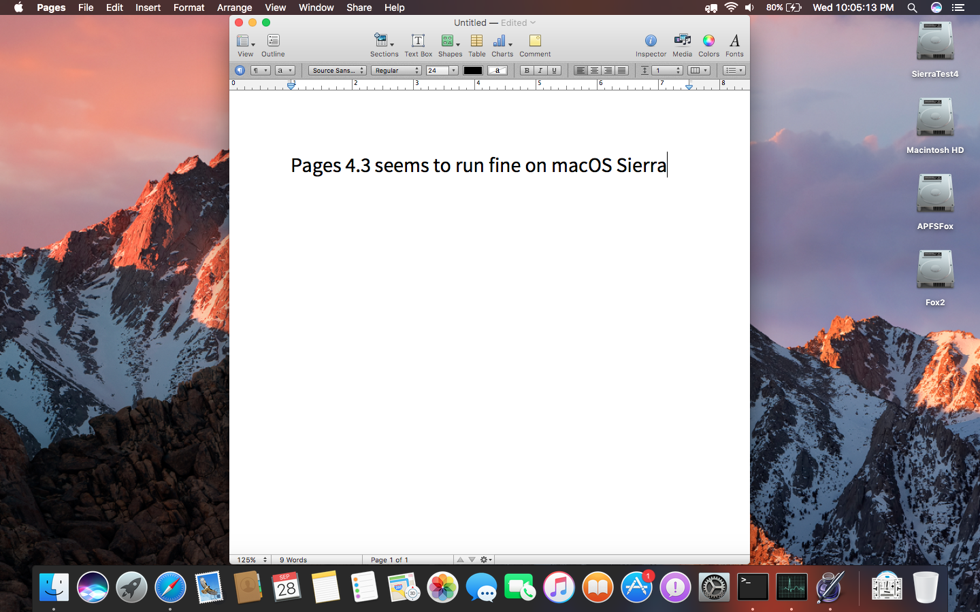Click the black text color swatch
This screenshot has width=980, height=612.
(x=473, y=70)
